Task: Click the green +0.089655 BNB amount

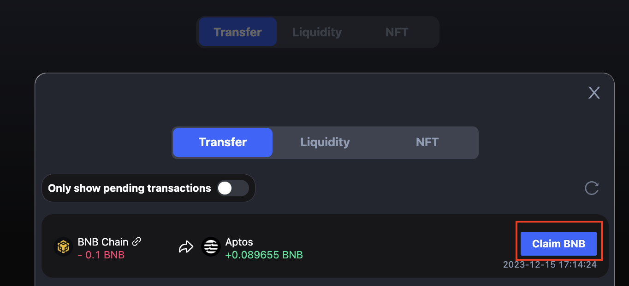Action: click(x=264, y=255)
